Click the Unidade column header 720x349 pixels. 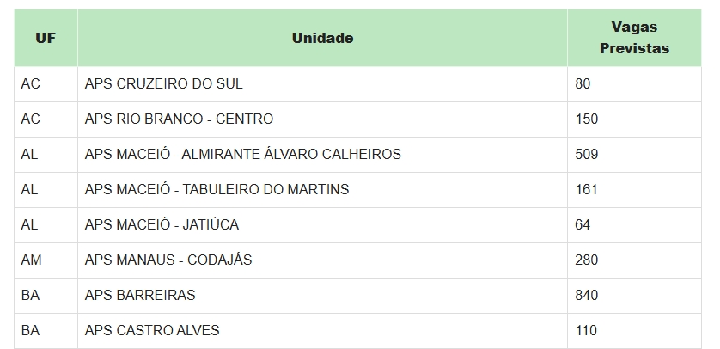(x=322, y=38)
